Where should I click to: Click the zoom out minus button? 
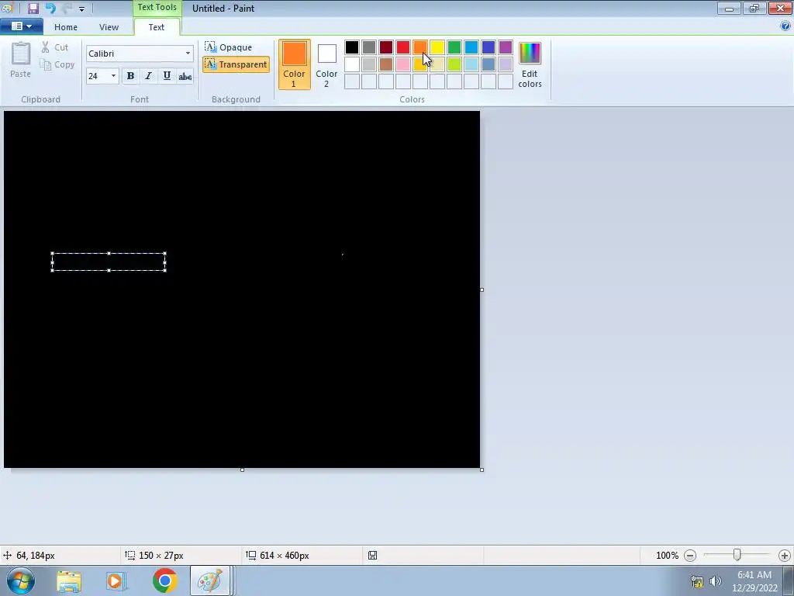pyautogui.click(x=689, y=556)
